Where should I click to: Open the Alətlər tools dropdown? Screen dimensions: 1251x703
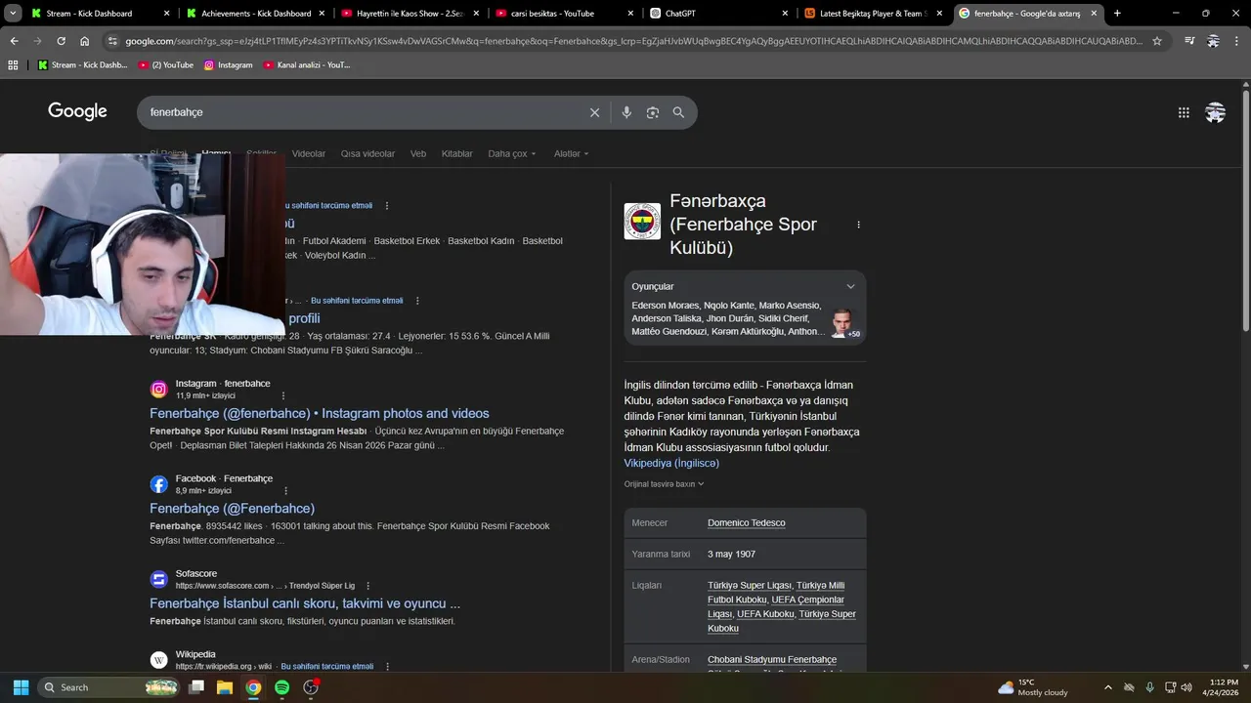572,154
